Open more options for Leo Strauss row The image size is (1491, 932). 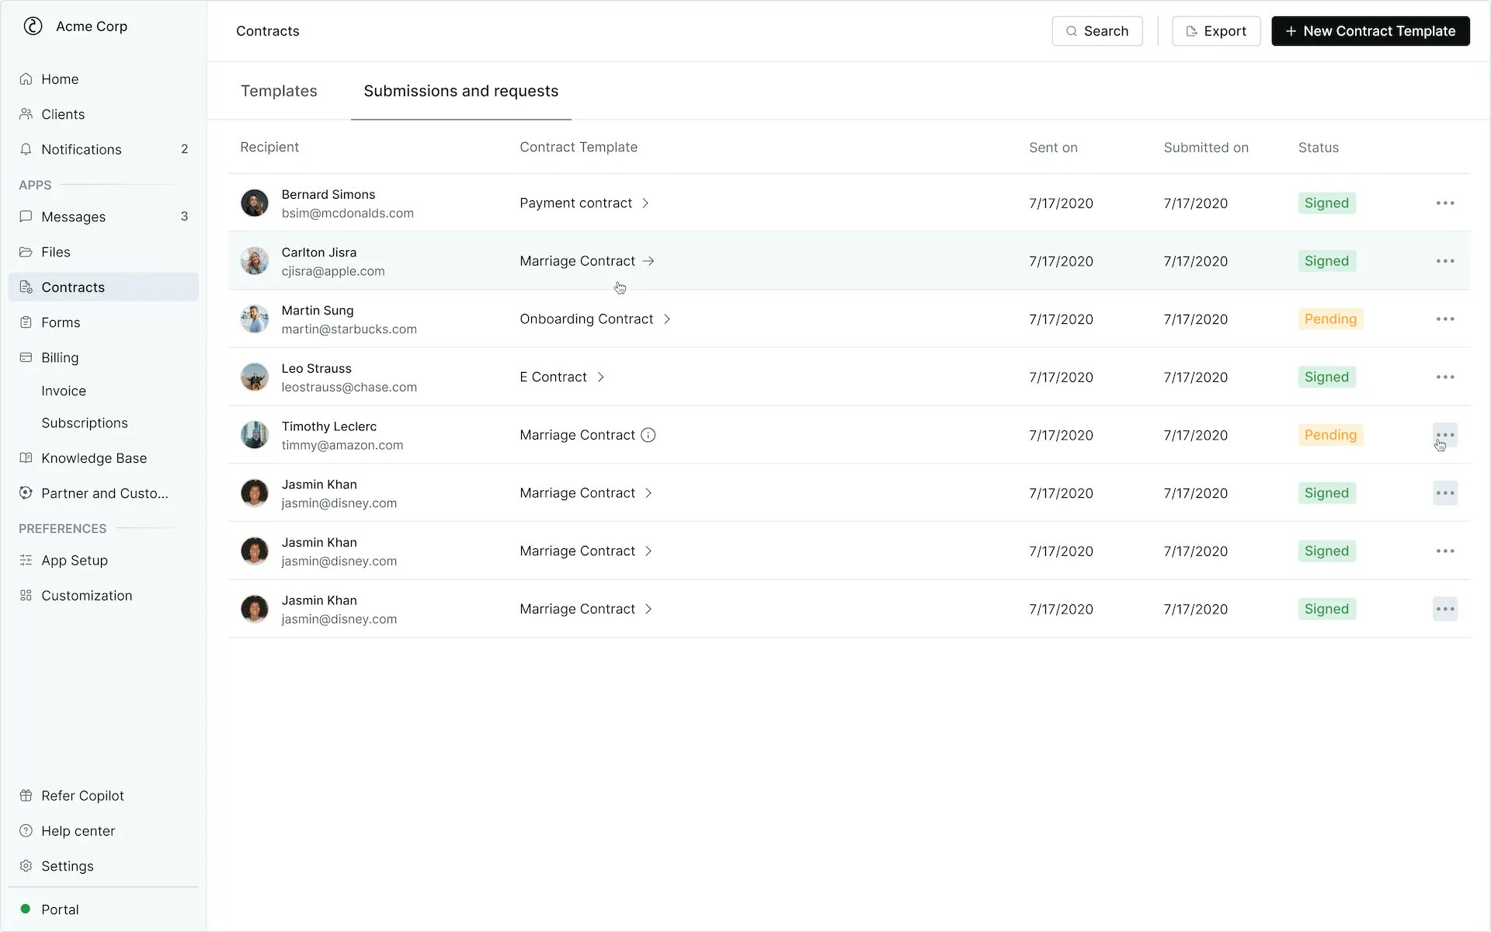click(x=1444, y=377)
